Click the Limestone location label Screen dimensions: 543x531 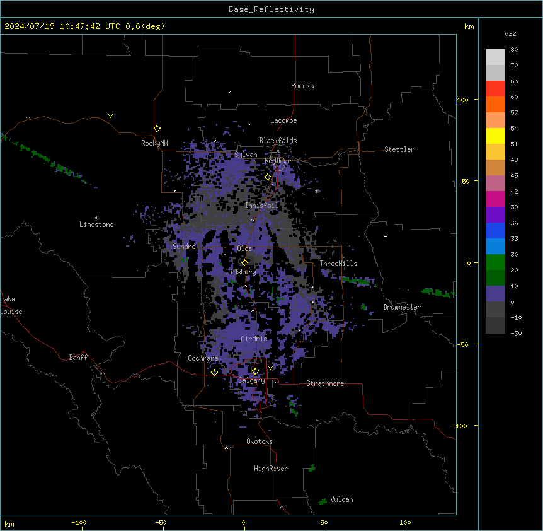point(96,225)
